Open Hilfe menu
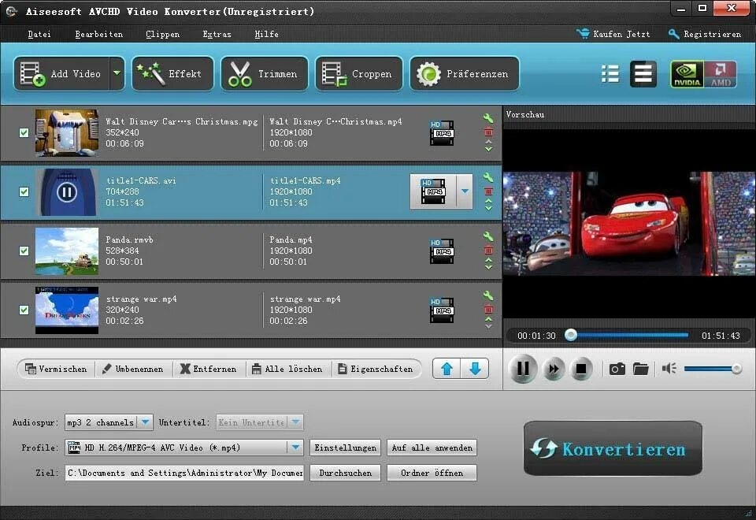The height and width of the screenshot is (520, 756). pos(267,34)
